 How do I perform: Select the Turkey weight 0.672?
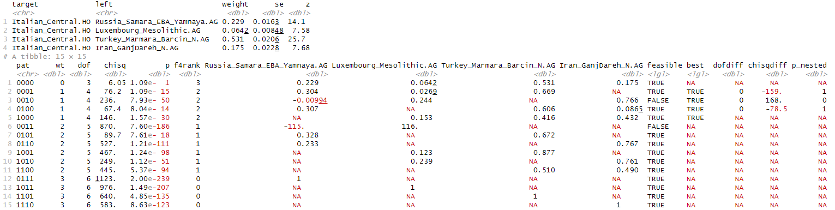click(544, 135)
